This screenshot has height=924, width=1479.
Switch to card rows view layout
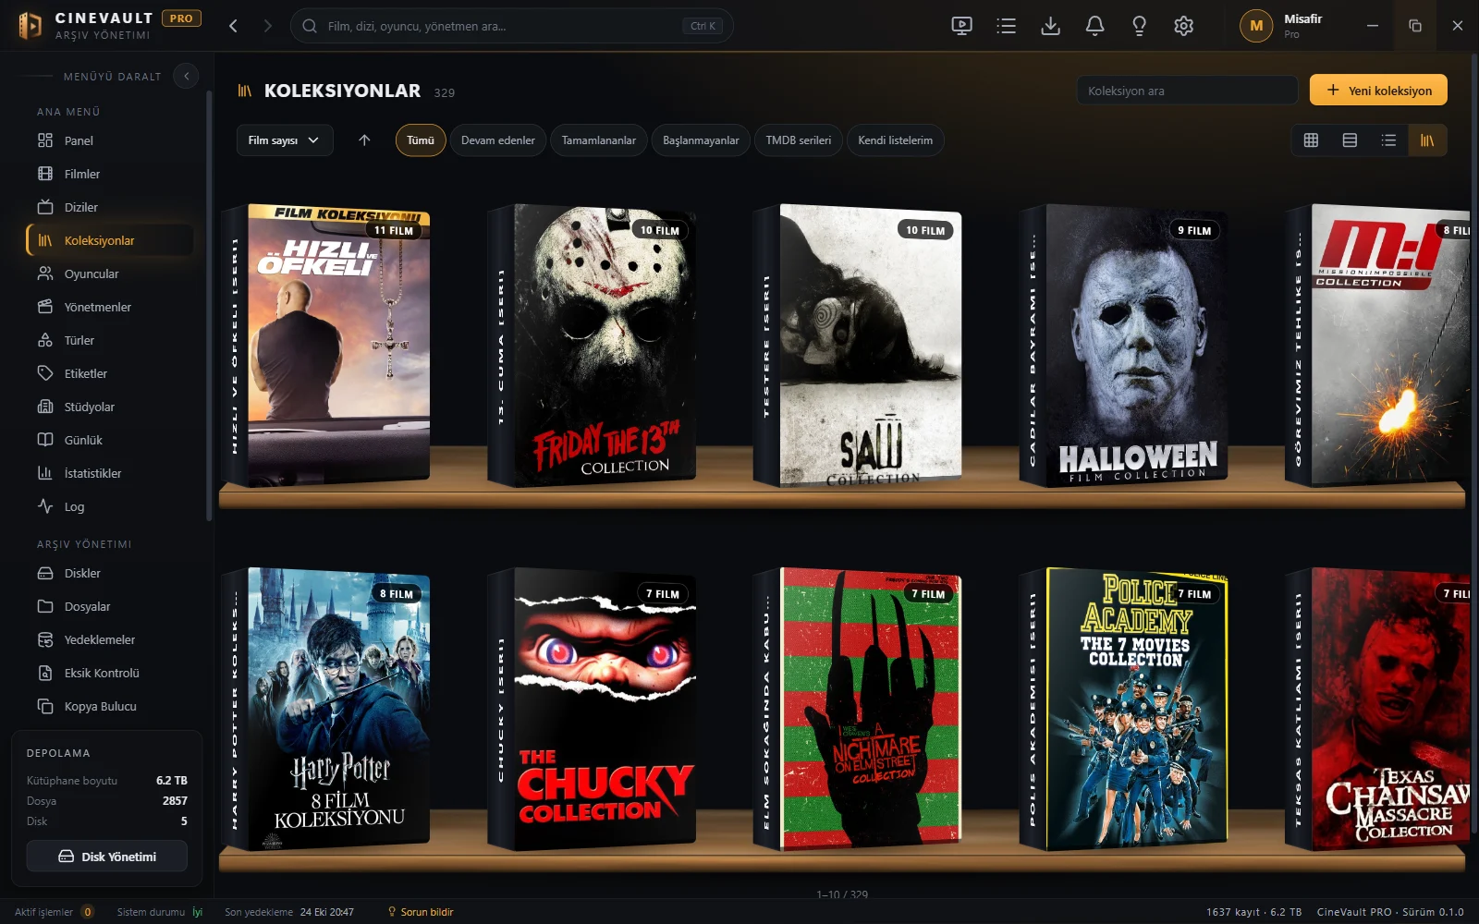pos(1350,140)
